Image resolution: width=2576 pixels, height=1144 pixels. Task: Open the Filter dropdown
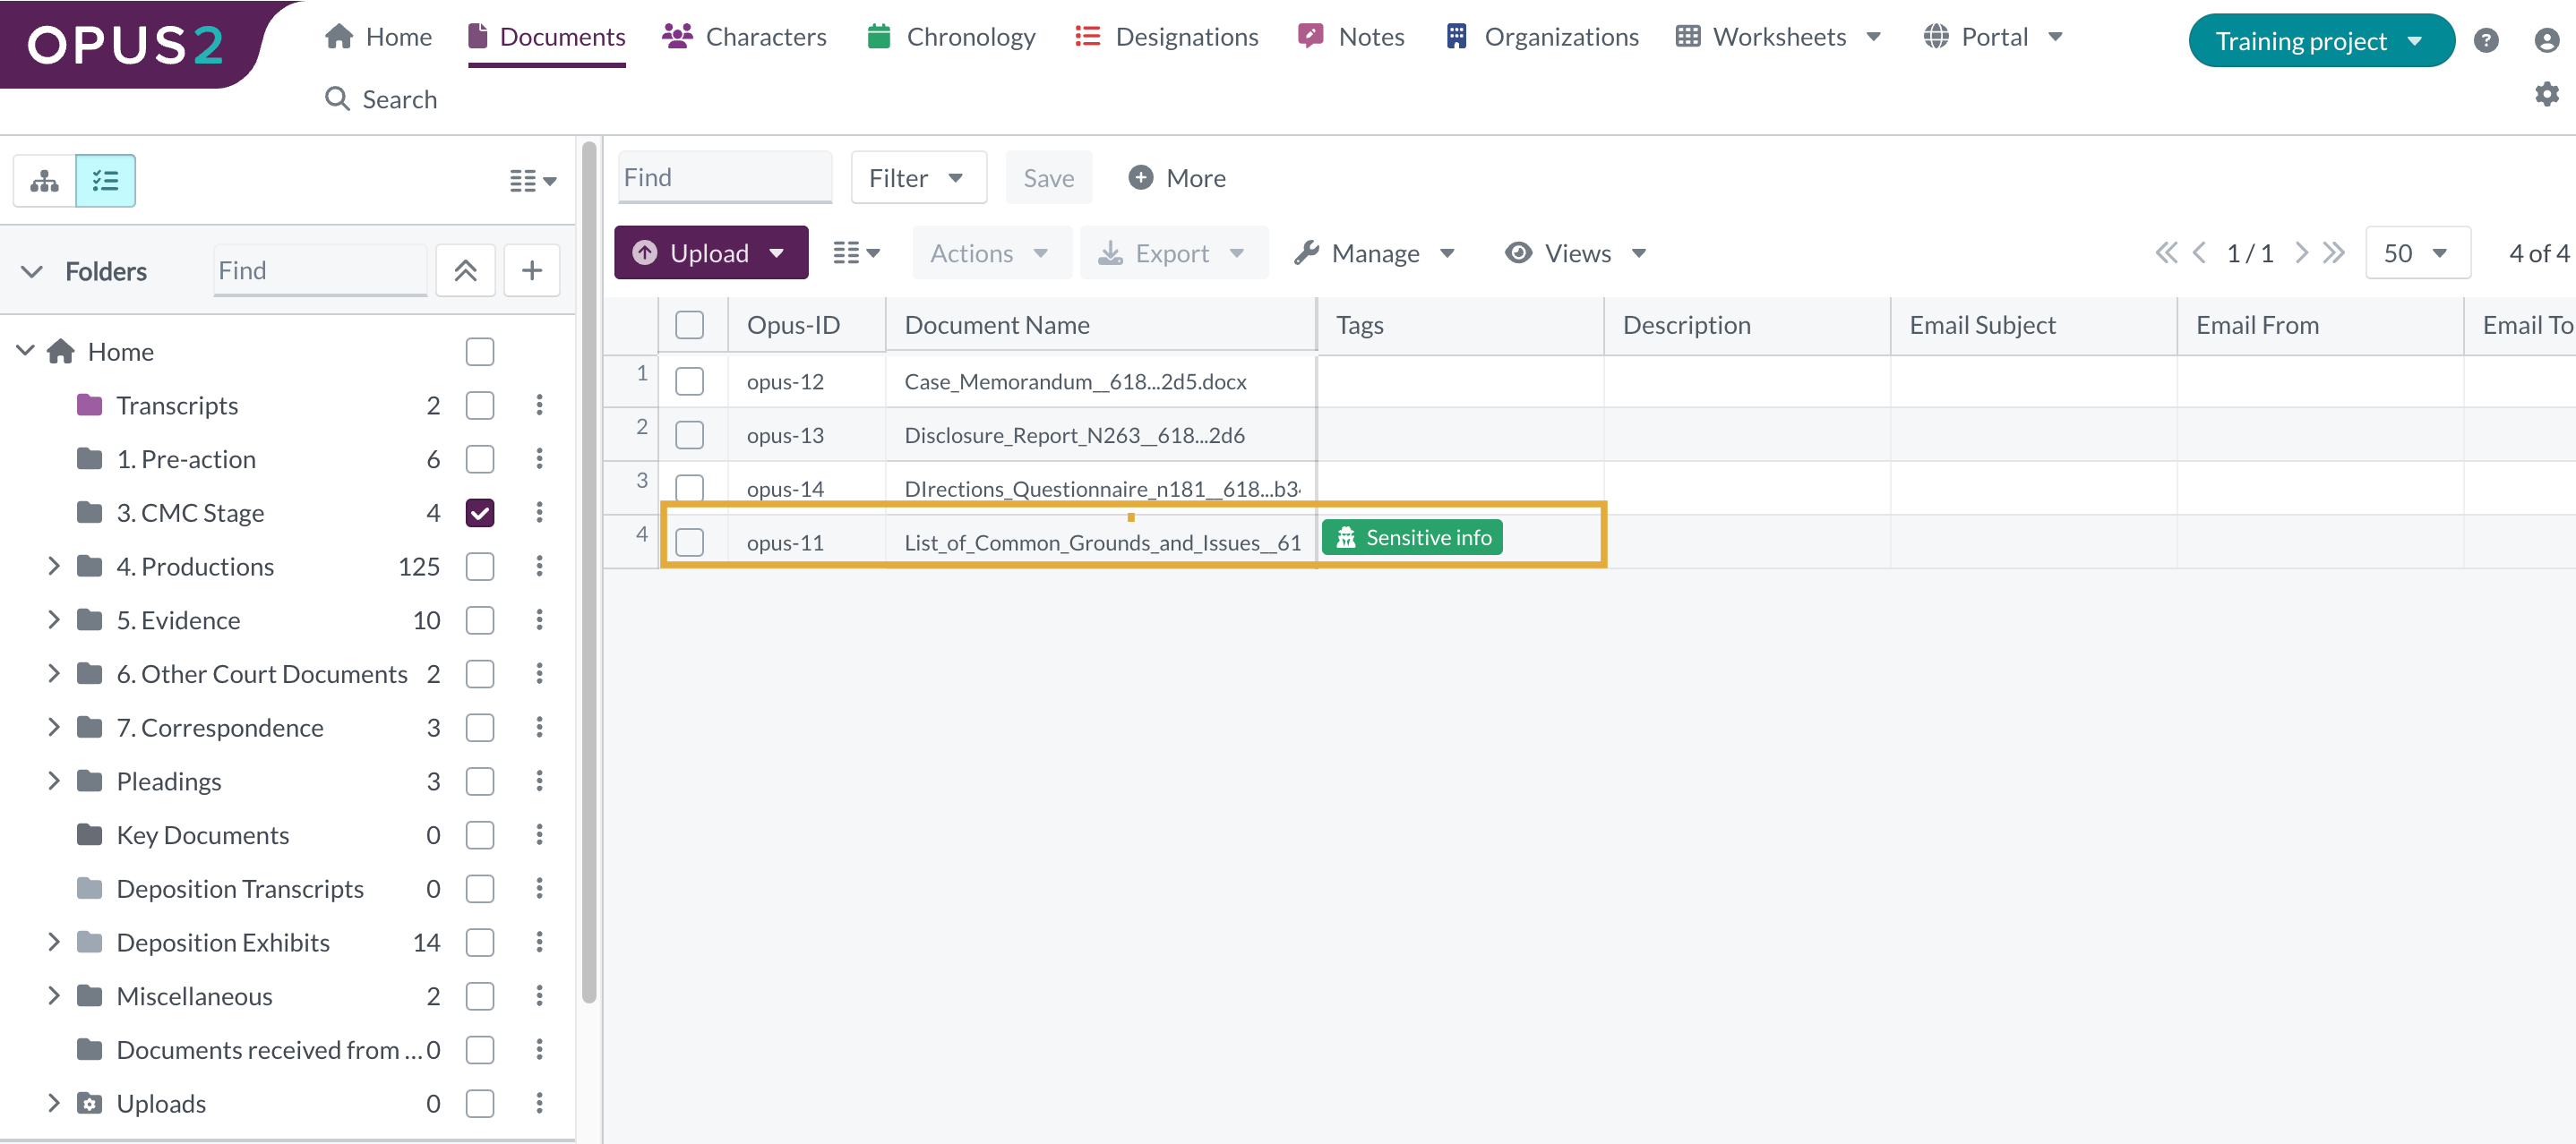[x=917, y=178]
